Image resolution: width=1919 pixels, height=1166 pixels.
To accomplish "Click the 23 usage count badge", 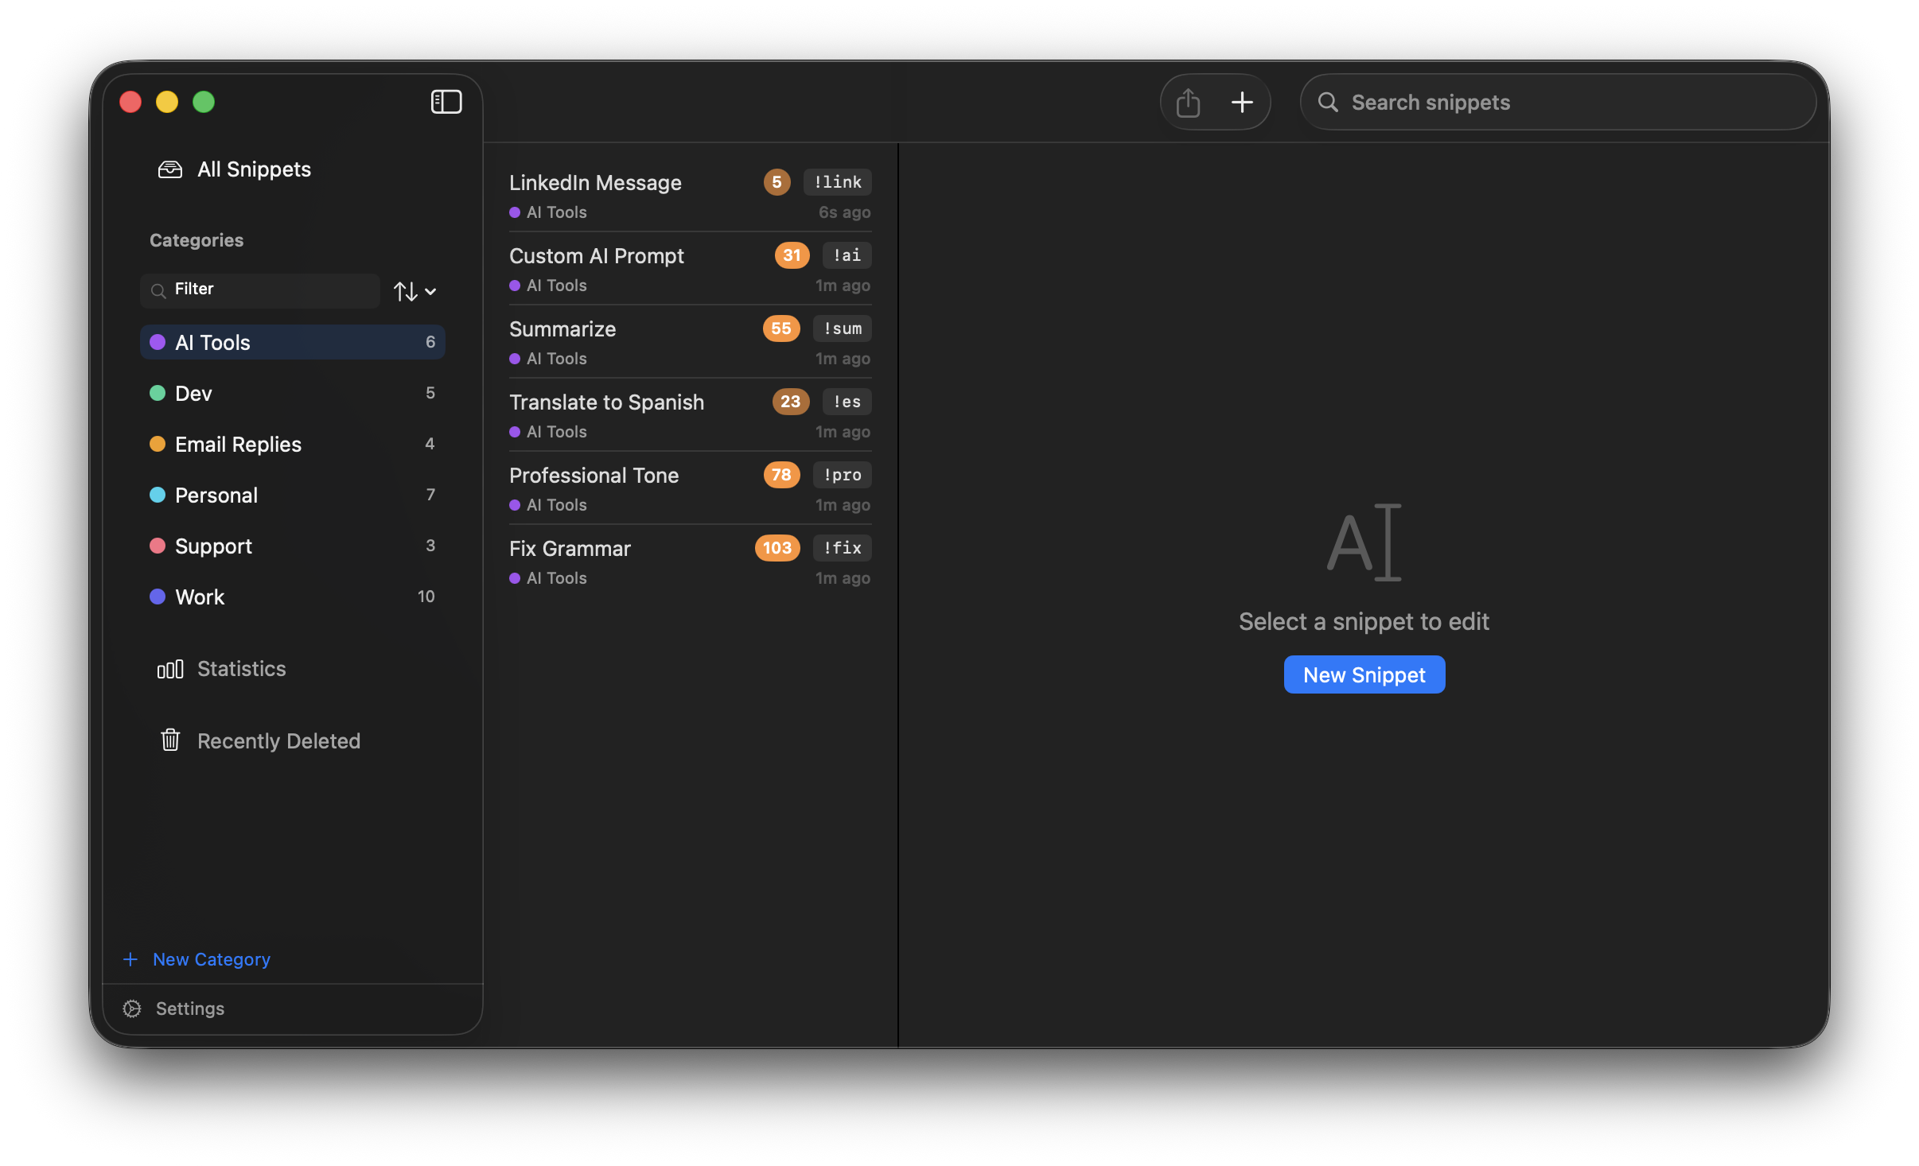I will point(790,402).
